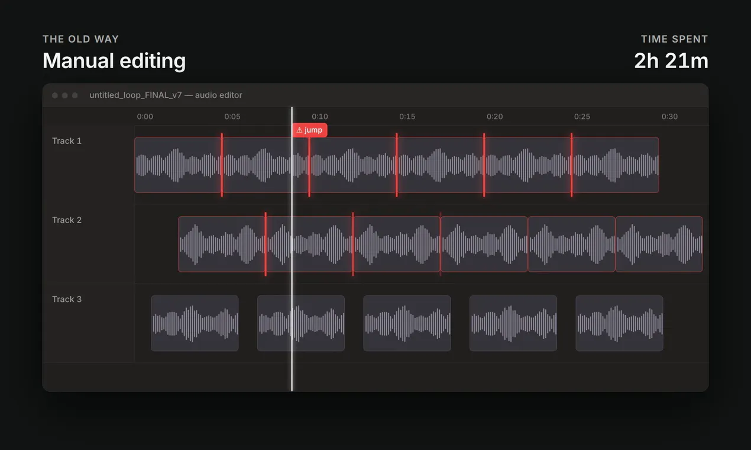Jump to 0:05 on the time ruler
This screenshot has width=751, height=450.
(x=232, y=117)
